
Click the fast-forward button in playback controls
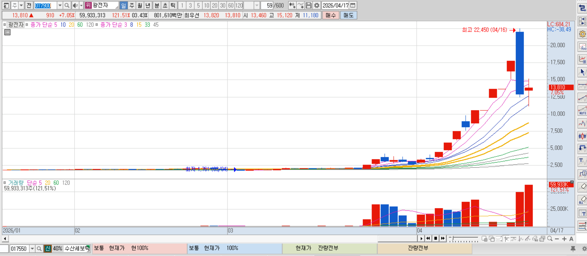(x=442, y=238)
